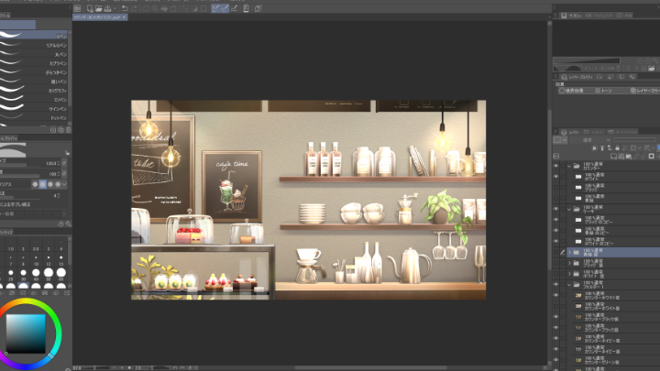The height and width of the screenshot is (371, 660).
Task: Click the Save icon in command bar
Action: pos(107,8)
